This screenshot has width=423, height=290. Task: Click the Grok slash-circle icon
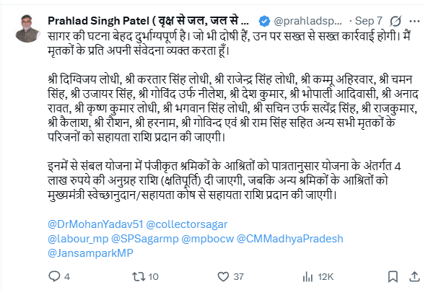point(396,21)
